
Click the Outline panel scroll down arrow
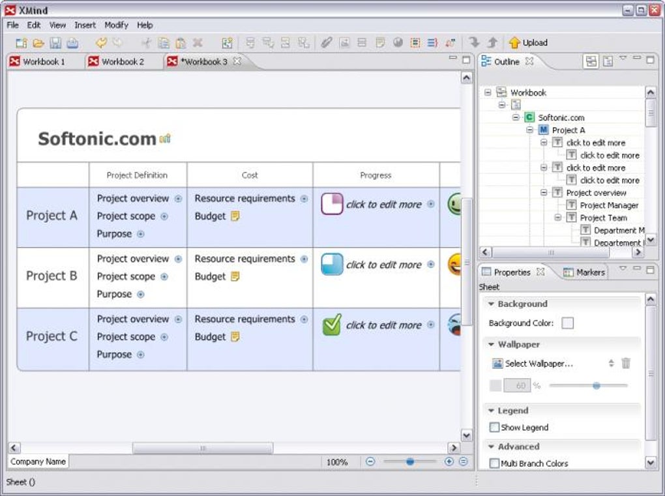coord(651,239)
